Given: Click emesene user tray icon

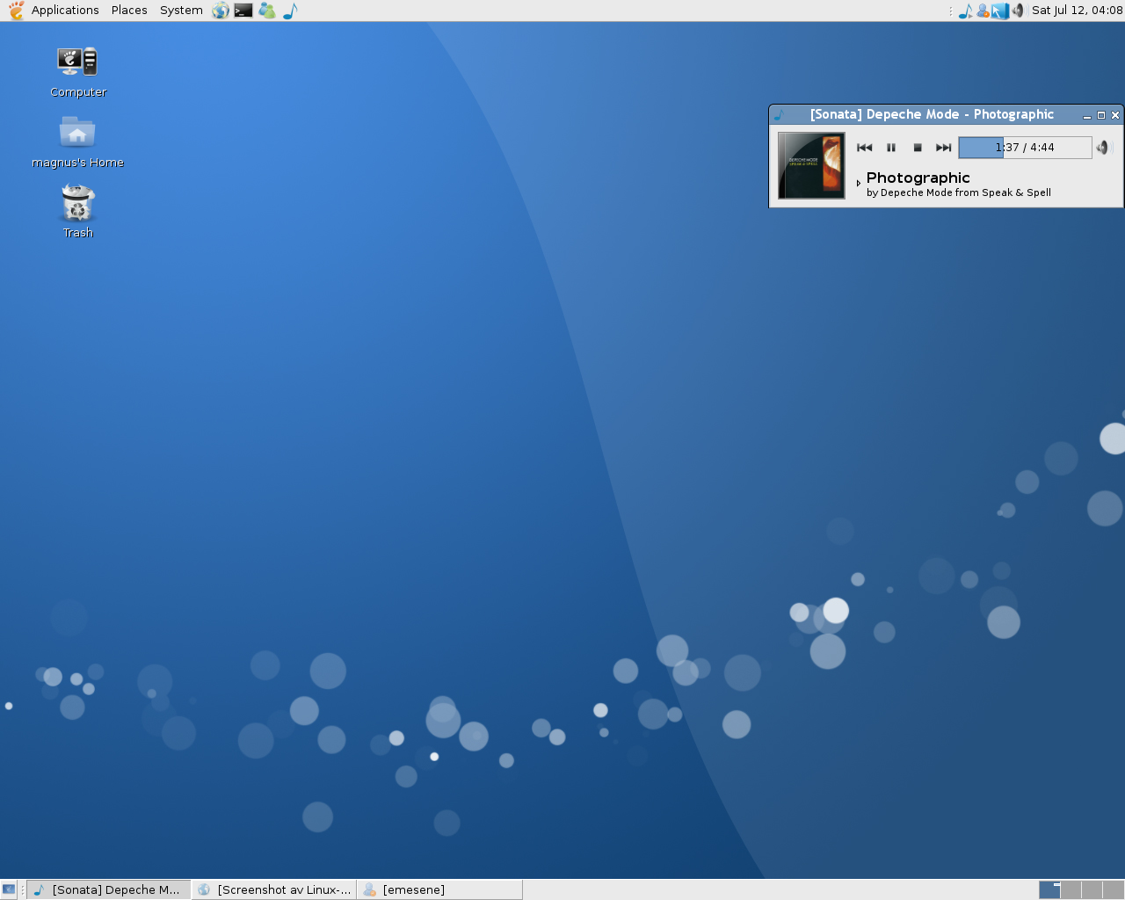Looking at the screenshot, I should tap(983, 11).
